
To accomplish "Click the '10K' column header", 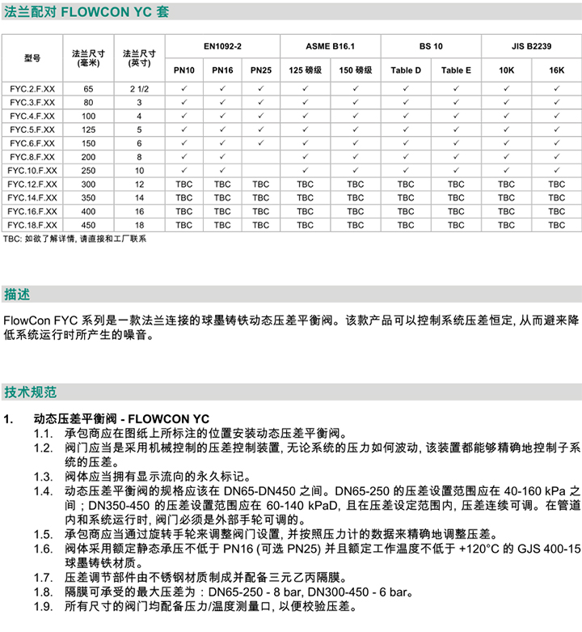I will point(506,70).
